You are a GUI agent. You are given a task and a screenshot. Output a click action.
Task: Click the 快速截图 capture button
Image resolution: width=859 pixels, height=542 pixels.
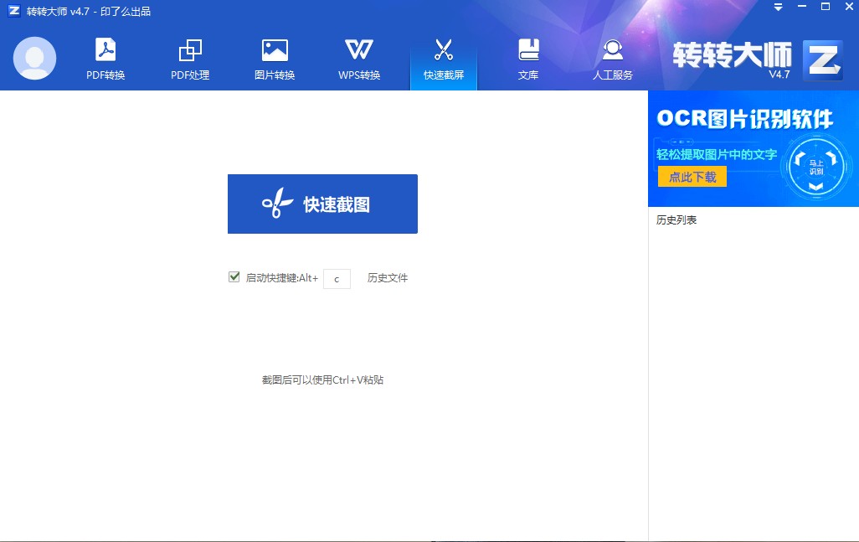(322, 204)
